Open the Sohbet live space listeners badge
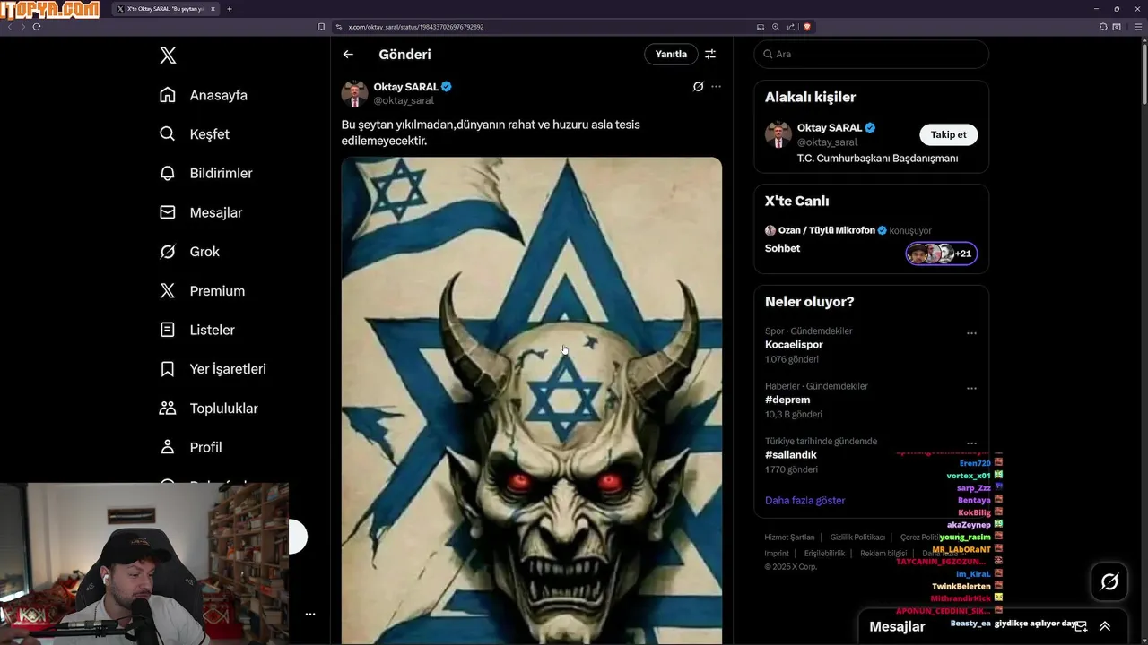 (x=941, y=254)
